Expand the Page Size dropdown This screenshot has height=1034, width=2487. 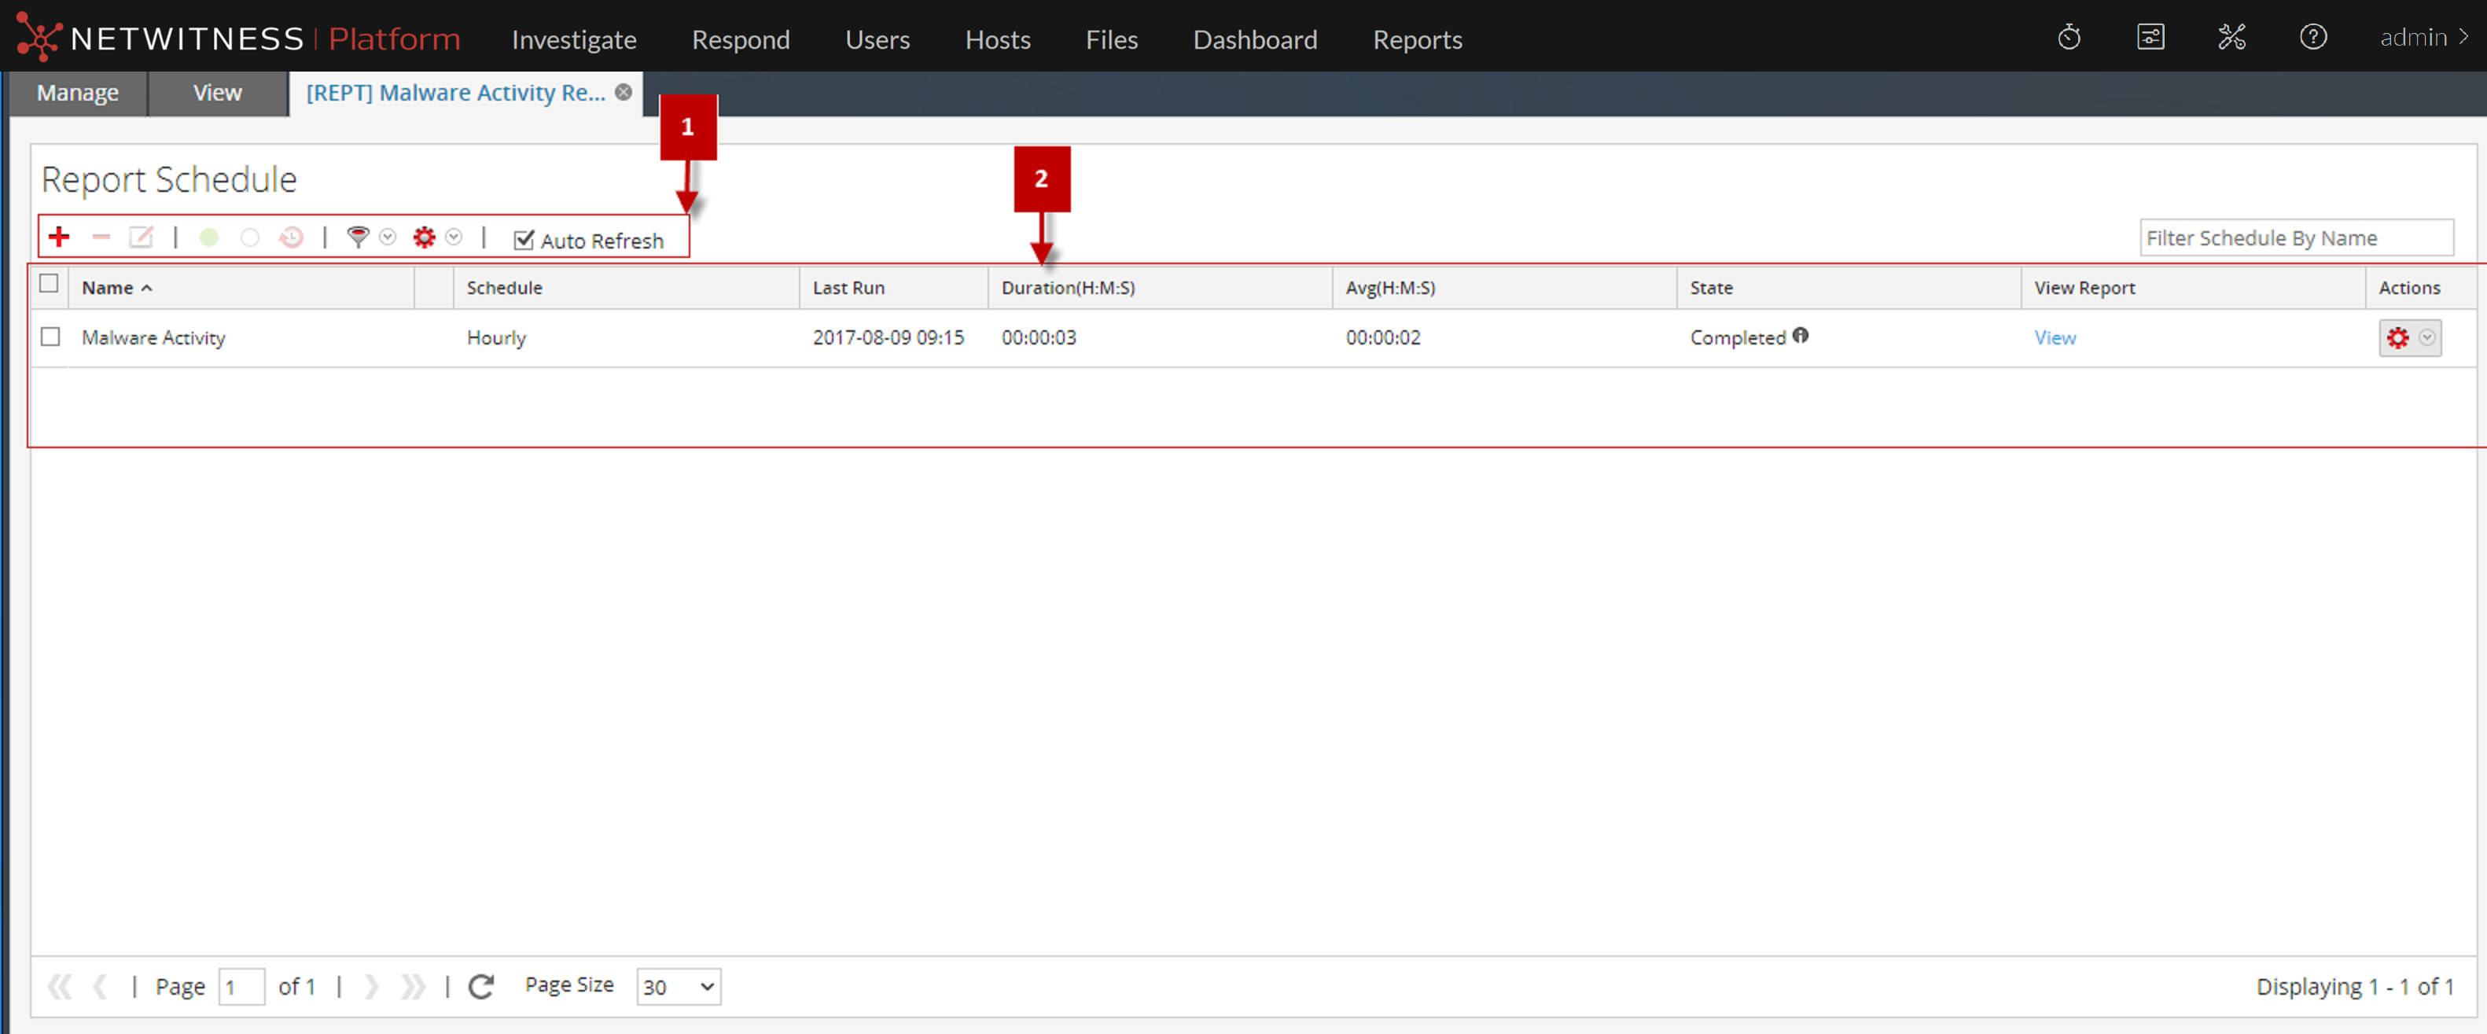pyautogui.click(x=679, y=986)
